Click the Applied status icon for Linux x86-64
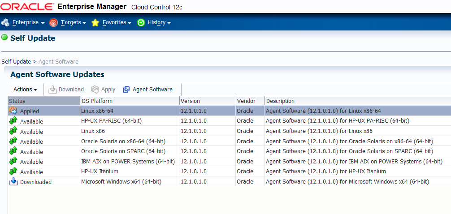Image resolution: width=451 pixels, height=214 pixels. point(13,110)
